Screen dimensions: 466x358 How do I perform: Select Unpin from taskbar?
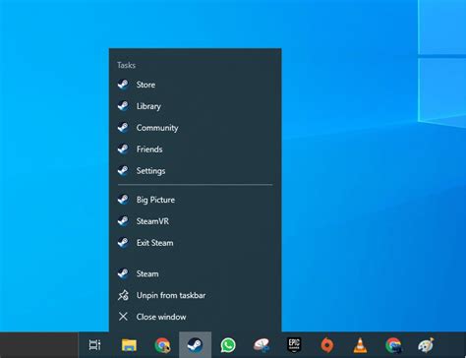click(195, 295)
